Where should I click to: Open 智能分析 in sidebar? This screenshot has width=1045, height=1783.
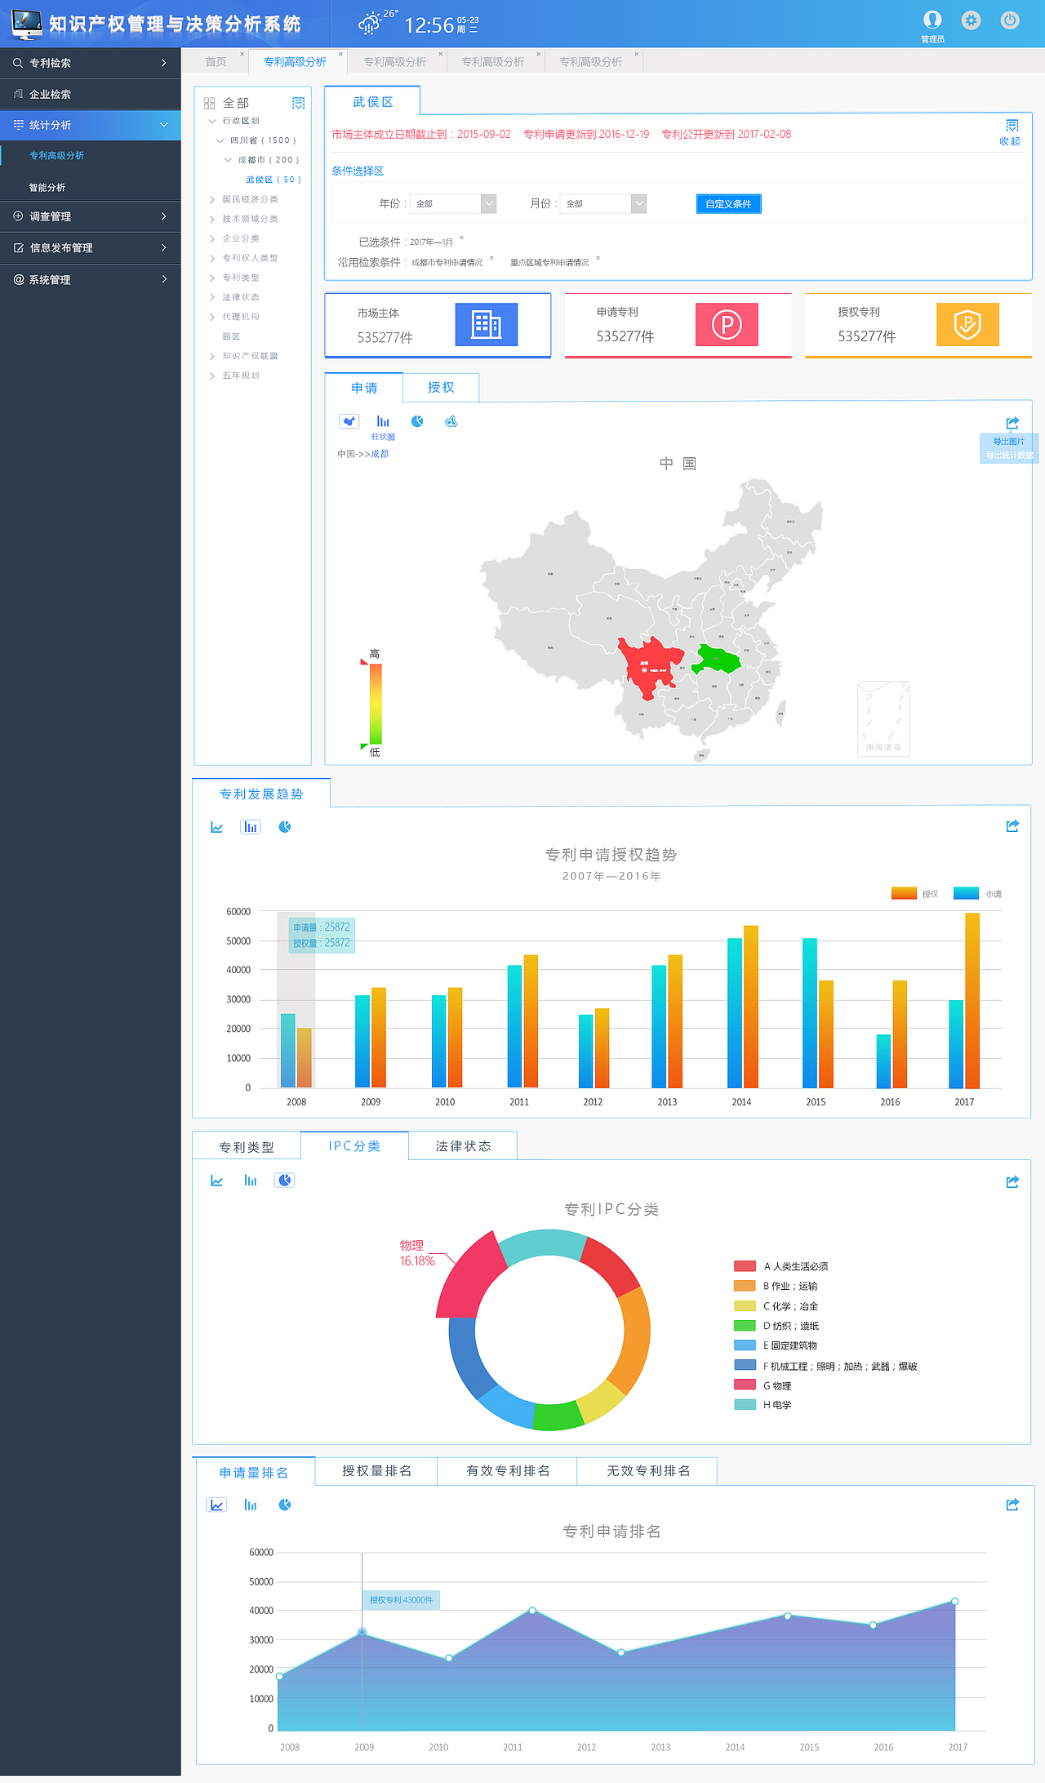[x=47, y=188]
